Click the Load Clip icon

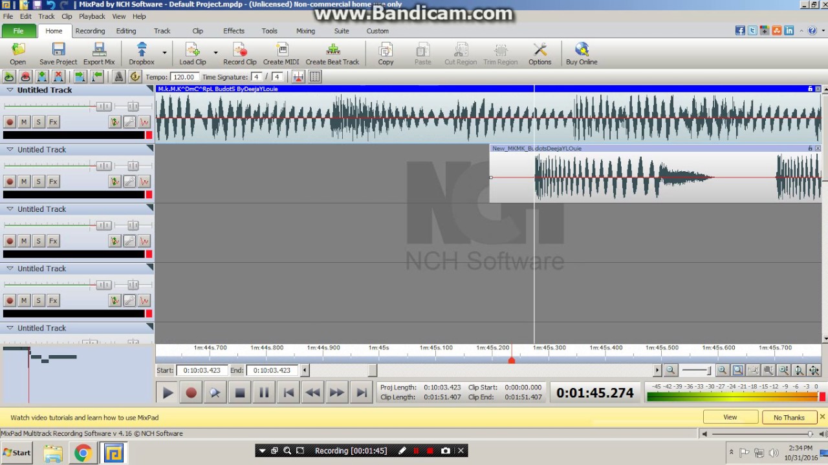pyautogui.click(x=193, y=54)
